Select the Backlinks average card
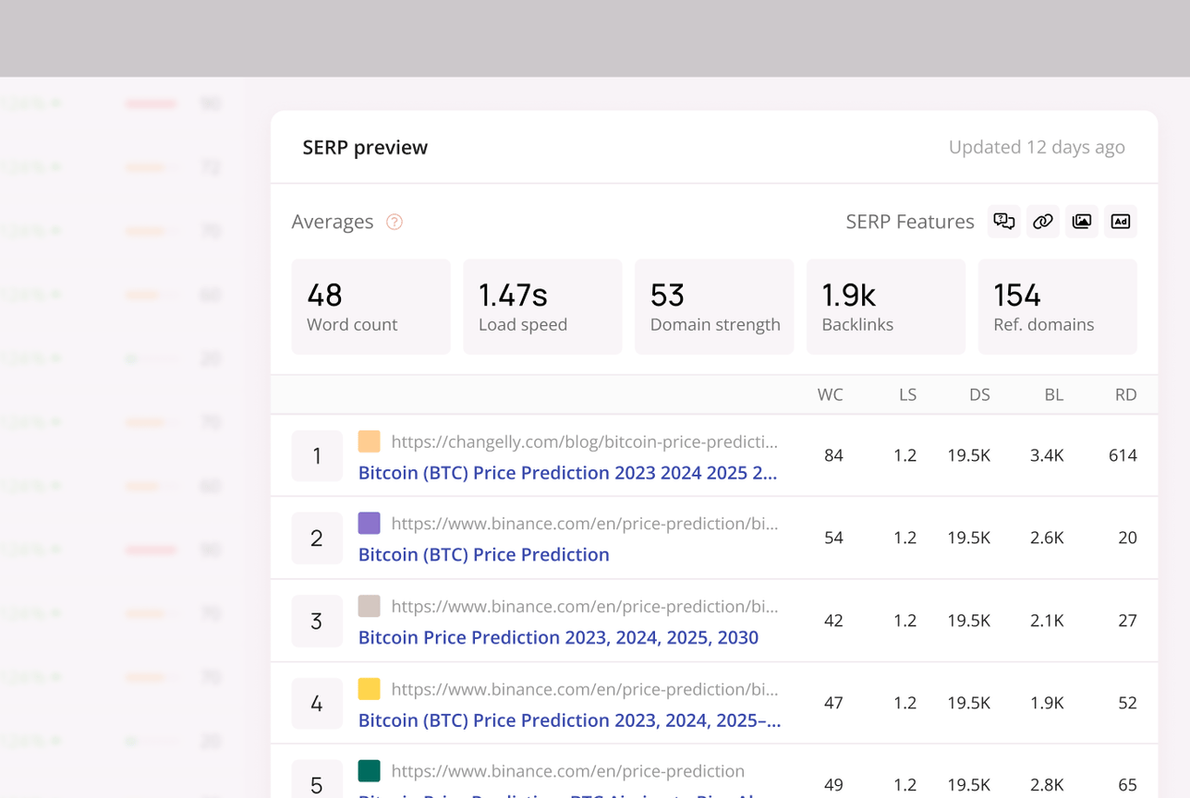The width and height of the screenshot is (1190, 798). (885, 307)
